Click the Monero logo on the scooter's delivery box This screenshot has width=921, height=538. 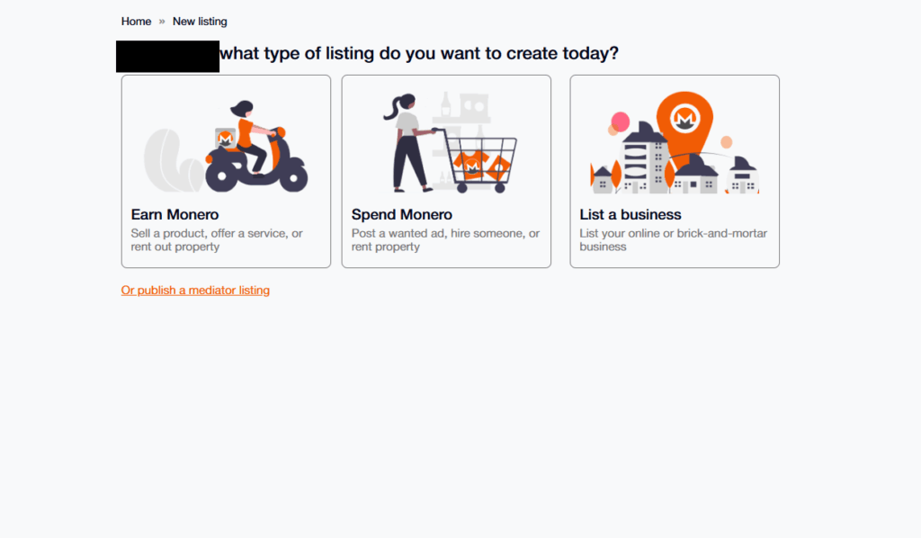pos(224,140)
